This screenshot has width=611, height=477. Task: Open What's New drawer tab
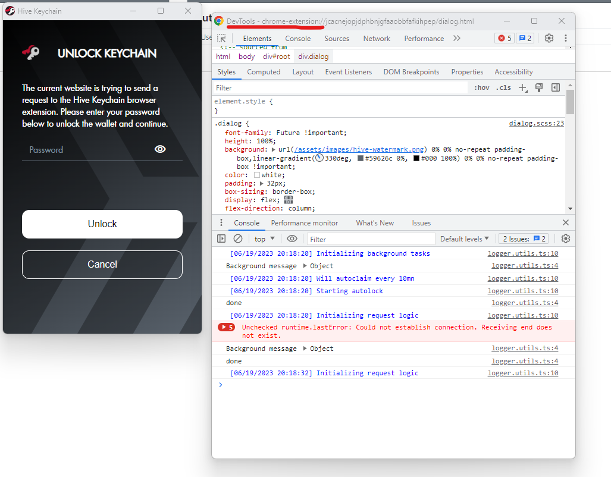[375, 223]
